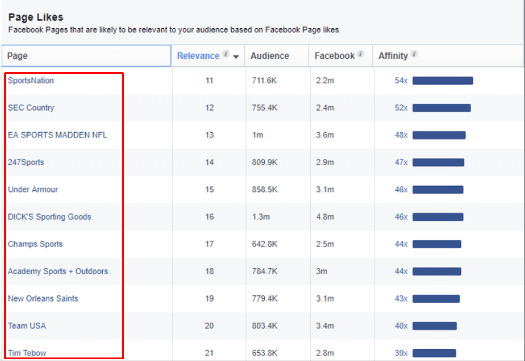Image resolution: width=525 pixels, height=361 pixels.
Task: Open Academy Sports + Outdoors page link
Action: pos(58,271)
